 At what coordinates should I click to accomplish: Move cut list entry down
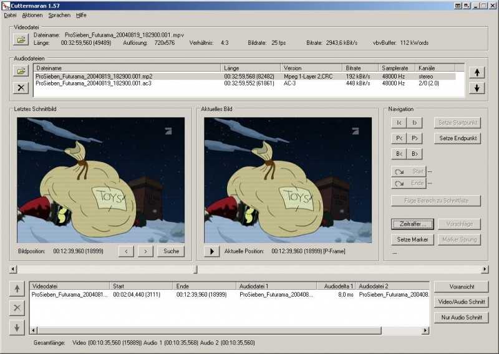coord(17,327)
